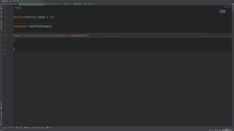Screen dimensions: 234x131
Task: Open the Project sidebar panel
Action: pos(1,7)
